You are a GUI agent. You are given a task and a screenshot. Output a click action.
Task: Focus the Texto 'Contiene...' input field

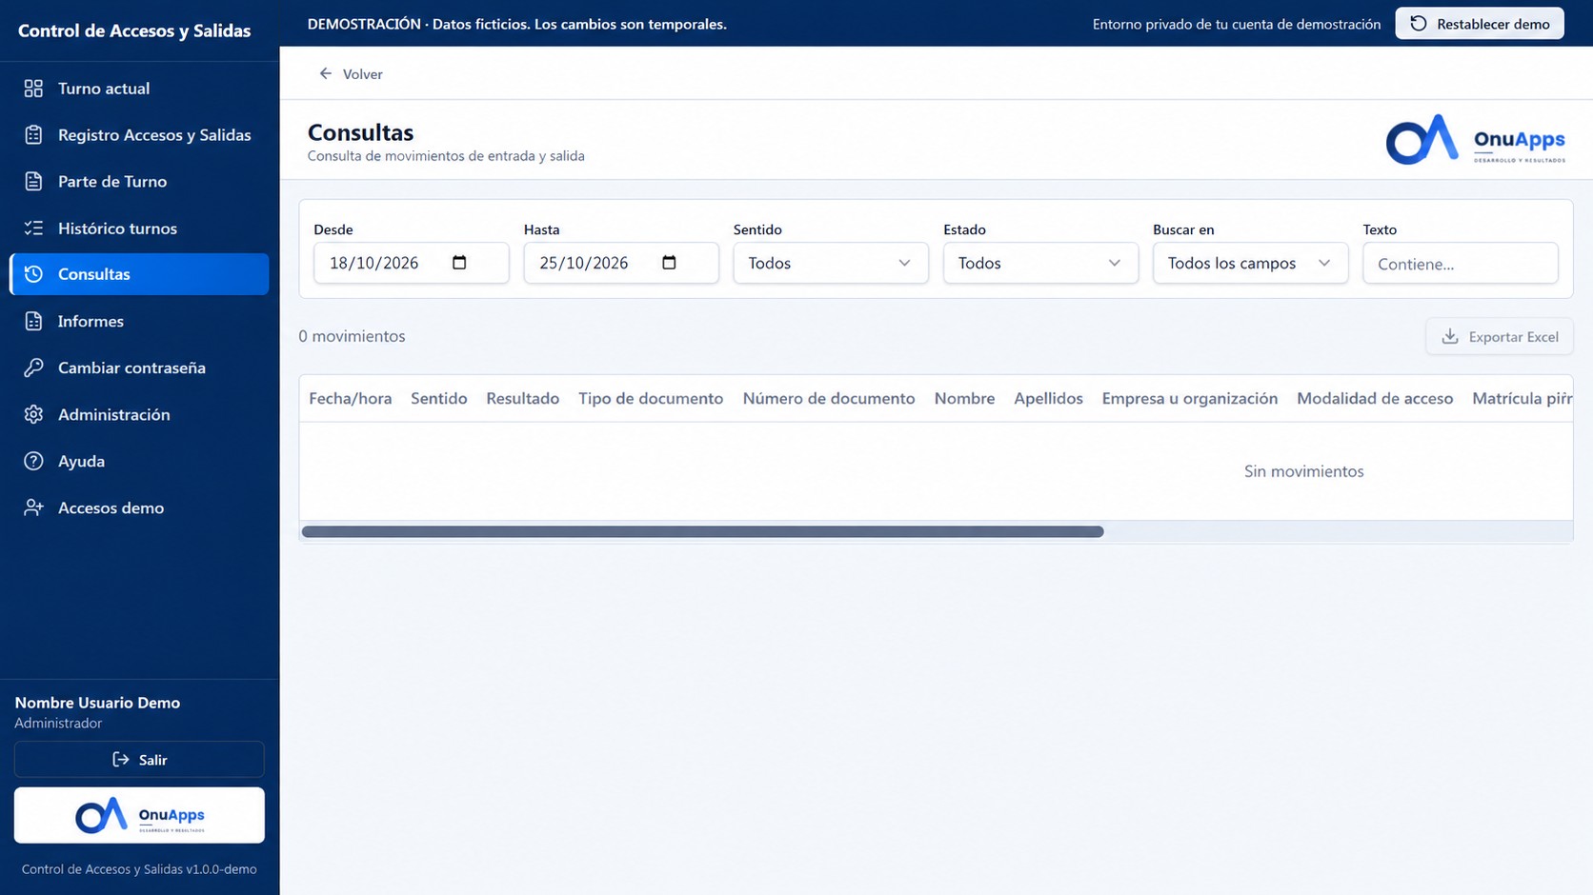(1461, 263)
